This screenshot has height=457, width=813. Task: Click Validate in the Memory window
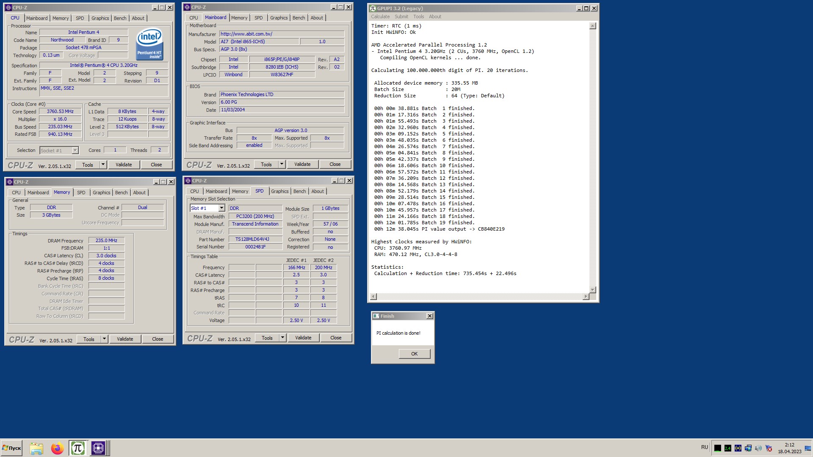(x=125, y=339)
